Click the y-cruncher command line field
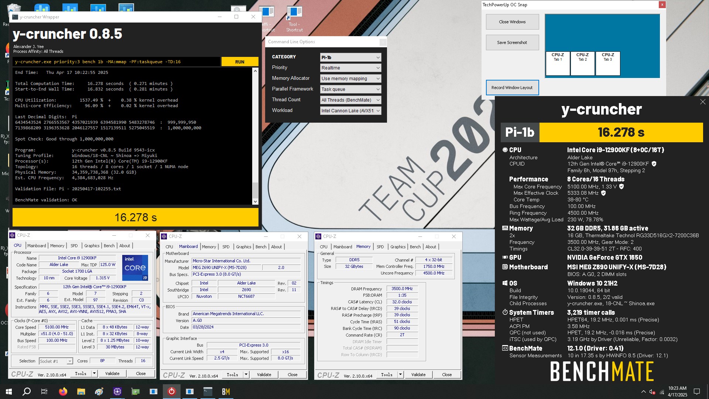The height and width of the screenshot is (399, 709). (116, 62)
